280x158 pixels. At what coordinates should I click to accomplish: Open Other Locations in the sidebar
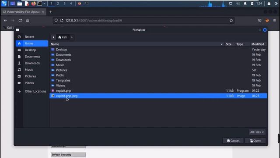pyautogui.click(x=32, y=91)
